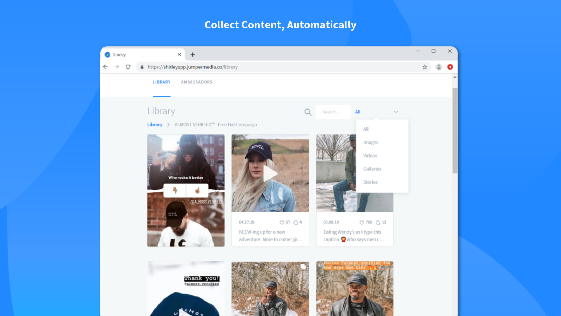Focus the Search input field
The height and width of the screenshot is (316, 561).
[333, 112]
